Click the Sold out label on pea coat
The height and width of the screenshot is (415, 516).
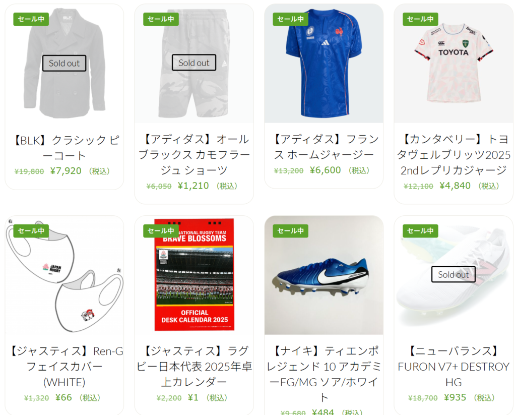pyautogui.click(x=64, y=63)
